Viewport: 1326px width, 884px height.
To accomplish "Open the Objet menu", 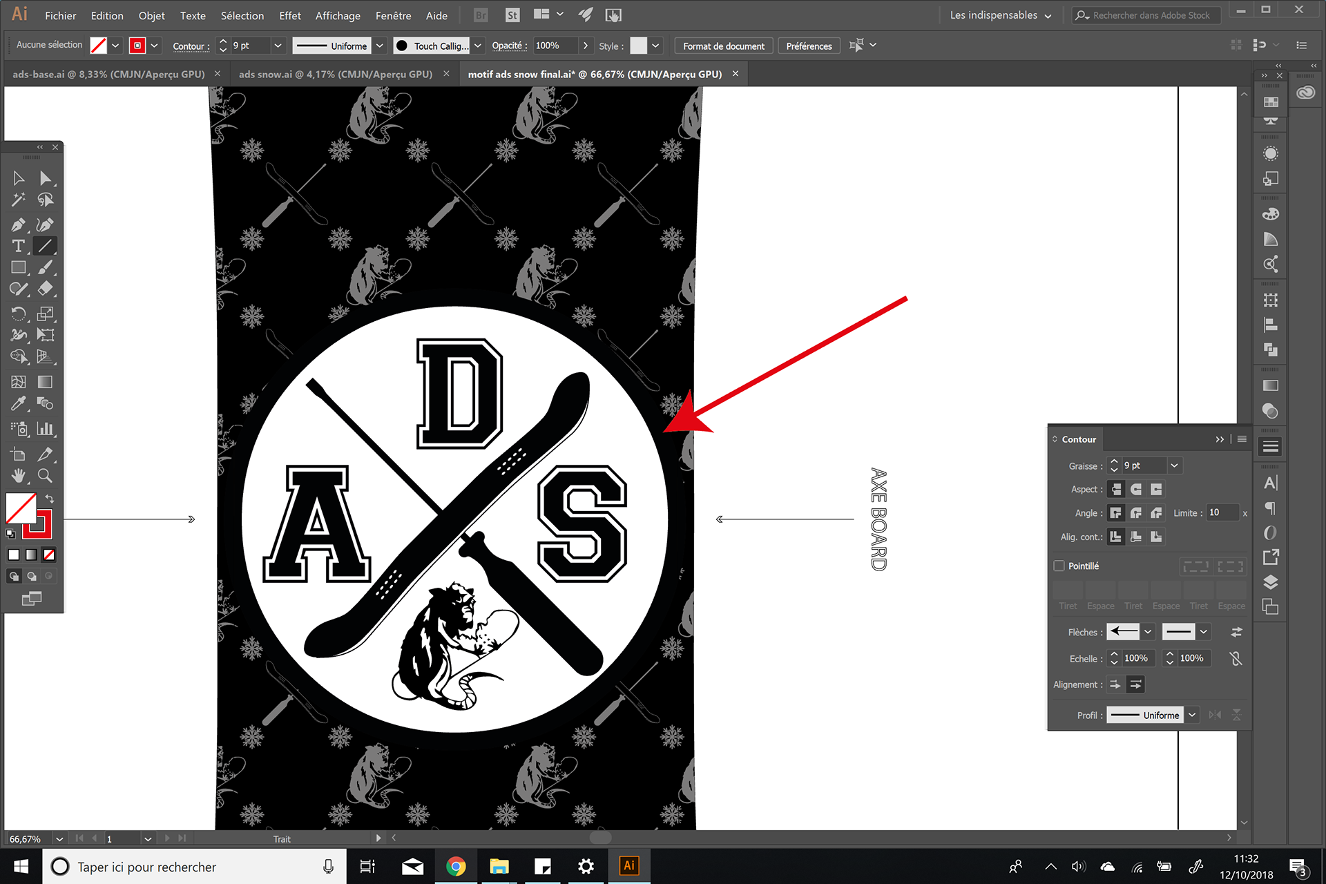I will [x=151, y=15].
